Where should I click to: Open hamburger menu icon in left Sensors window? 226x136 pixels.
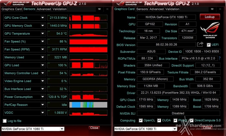coord(107,9)
